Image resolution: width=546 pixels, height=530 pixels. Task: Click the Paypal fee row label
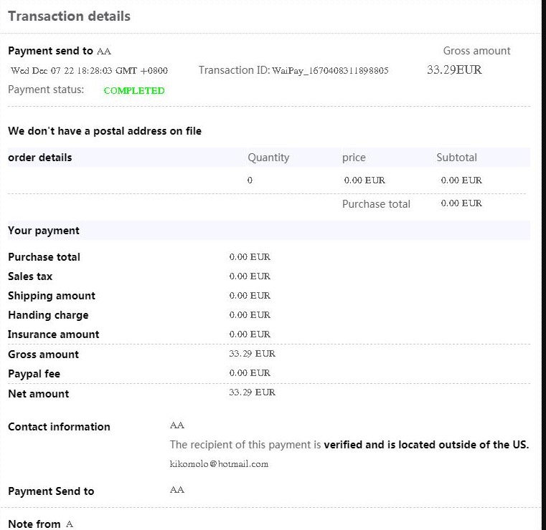[34, 374]
